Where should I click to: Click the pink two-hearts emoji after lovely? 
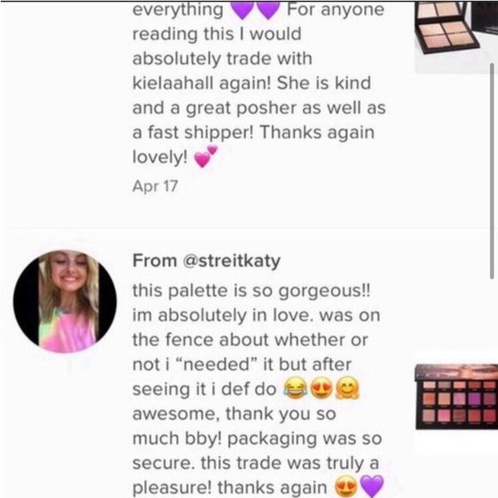205,156
